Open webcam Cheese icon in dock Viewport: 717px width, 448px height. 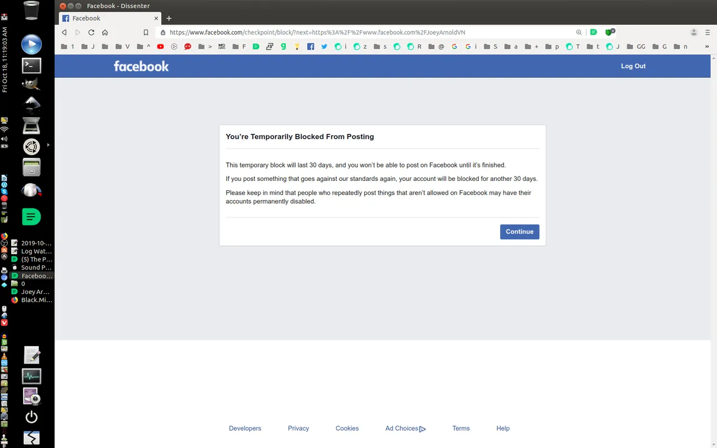pos(31,396)
